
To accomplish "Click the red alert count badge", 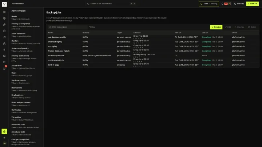I will (226, 4).
